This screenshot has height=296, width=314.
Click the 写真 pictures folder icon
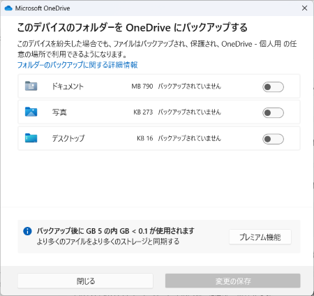click(x=31, y=112)
